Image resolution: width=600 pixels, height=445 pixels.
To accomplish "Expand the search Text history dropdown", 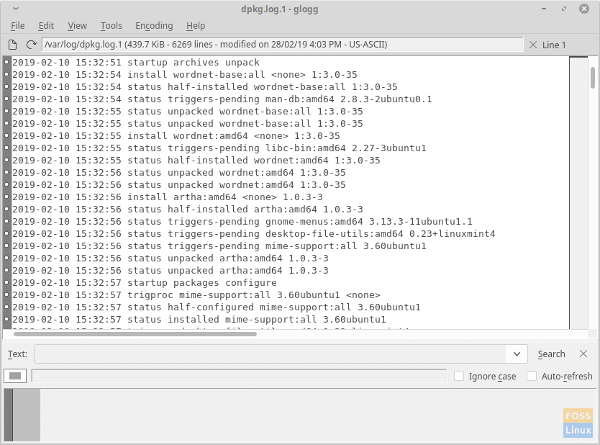I will click(x=517, y=354).
